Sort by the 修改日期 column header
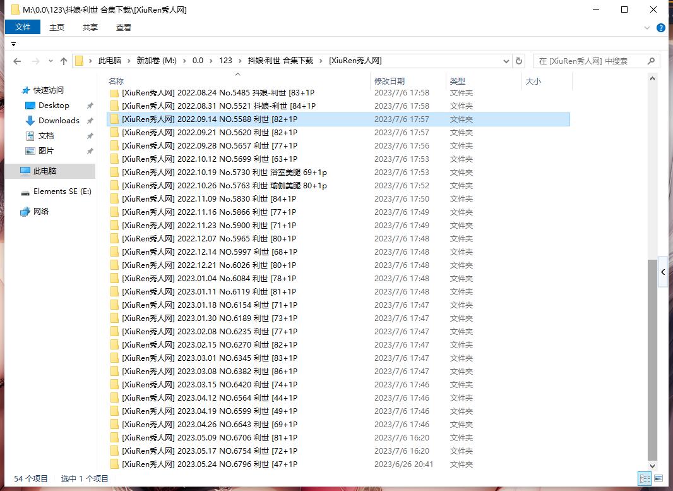Viewport: 673px width, 491px height. pos(390,82)
